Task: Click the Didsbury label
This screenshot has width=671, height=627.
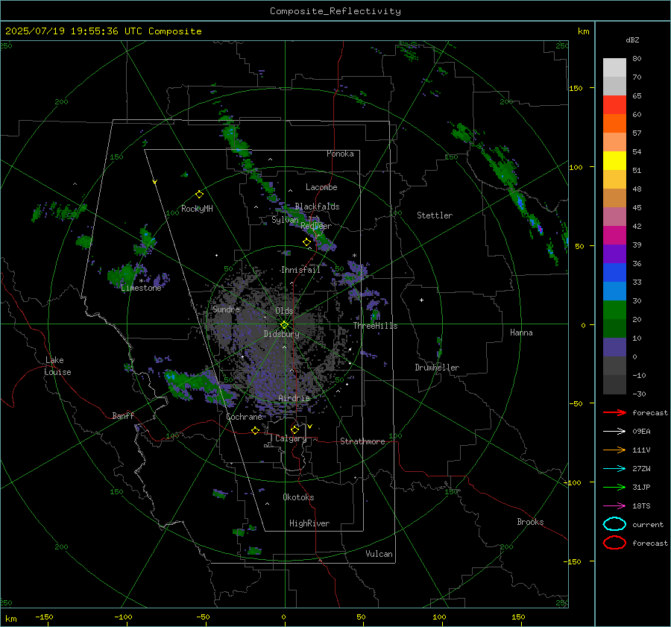Action: pos(281,334)
